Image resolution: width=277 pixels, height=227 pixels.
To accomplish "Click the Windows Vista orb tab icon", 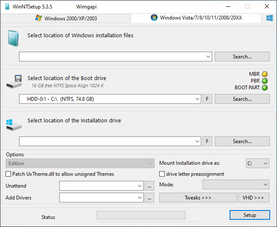I will pos(154,17).
